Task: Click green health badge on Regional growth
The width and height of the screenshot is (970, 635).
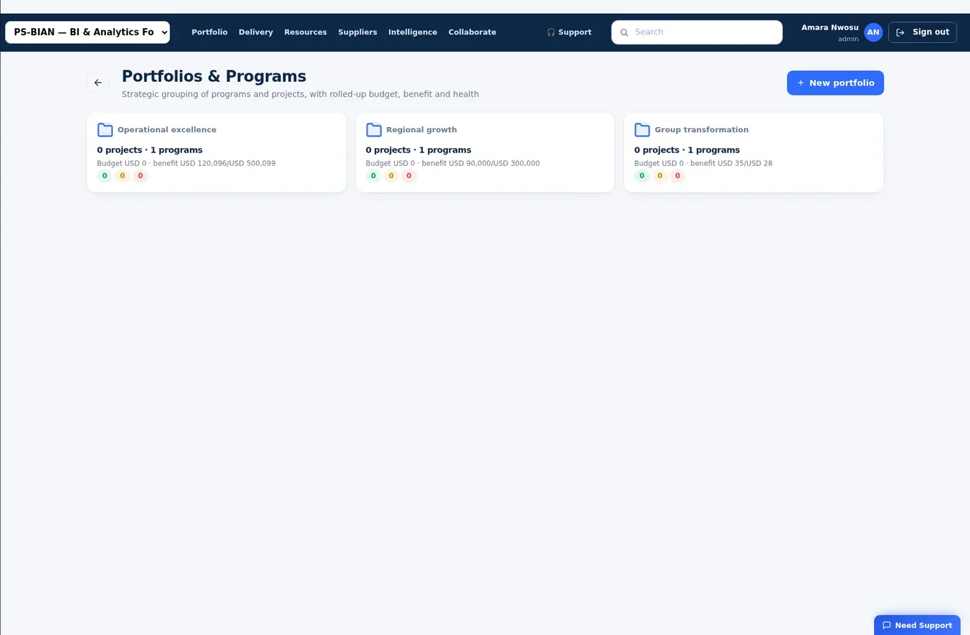Action: [x=373, y=176]
